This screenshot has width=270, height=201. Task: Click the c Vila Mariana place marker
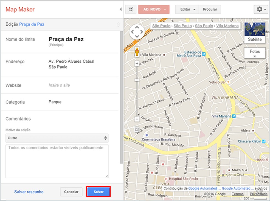[164, 55]
